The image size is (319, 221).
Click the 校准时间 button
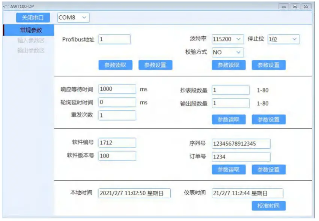(x=269, y=206)
